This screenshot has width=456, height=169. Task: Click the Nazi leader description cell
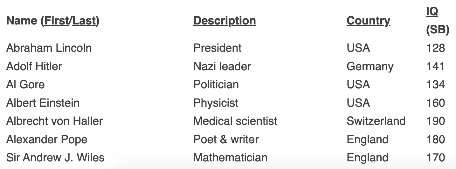coord(222,66)
